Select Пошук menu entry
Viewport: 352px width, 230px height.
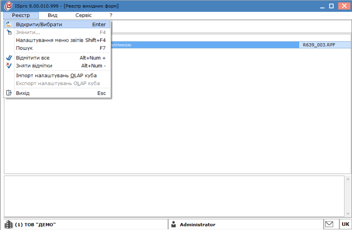[57, 48]
